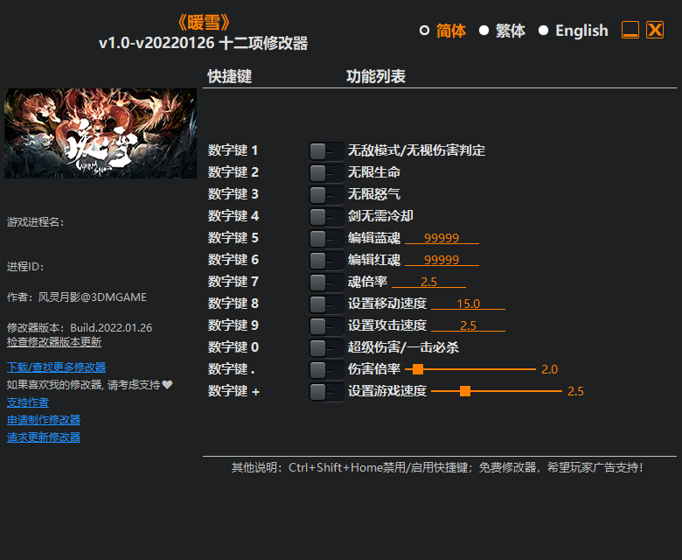
Task: Click the 修改器版本 Build.2022.01.26 text
Action: pyautogui.click(x=80, y=327)
